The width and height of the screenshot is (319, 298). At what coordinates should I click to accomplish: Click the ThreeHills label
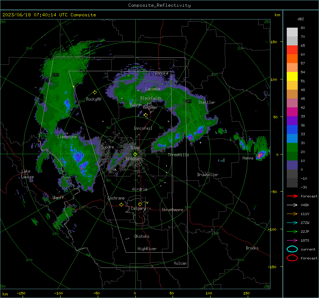point(178,155)
